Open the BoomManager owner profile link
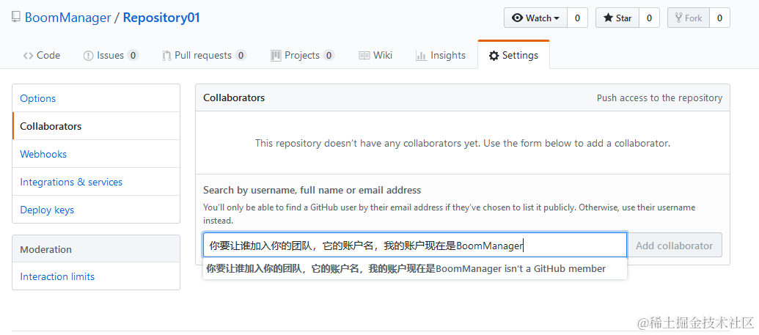Screen dimensions: 759x335 (67, 18)
